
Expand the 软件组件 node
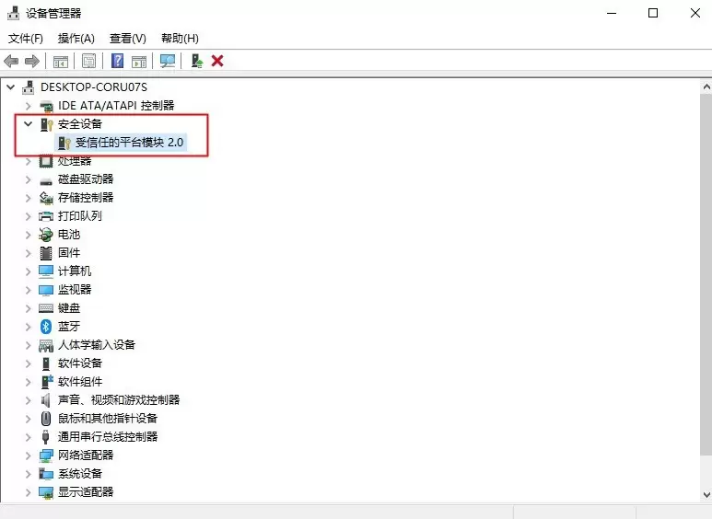tap(29, 382)
